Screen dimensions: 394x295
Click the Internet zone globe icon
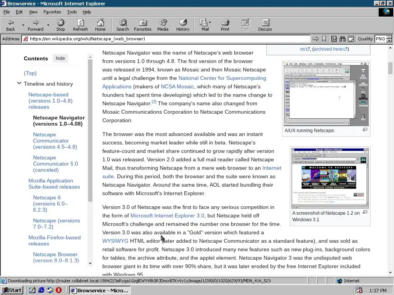click(x=339, y=281)
